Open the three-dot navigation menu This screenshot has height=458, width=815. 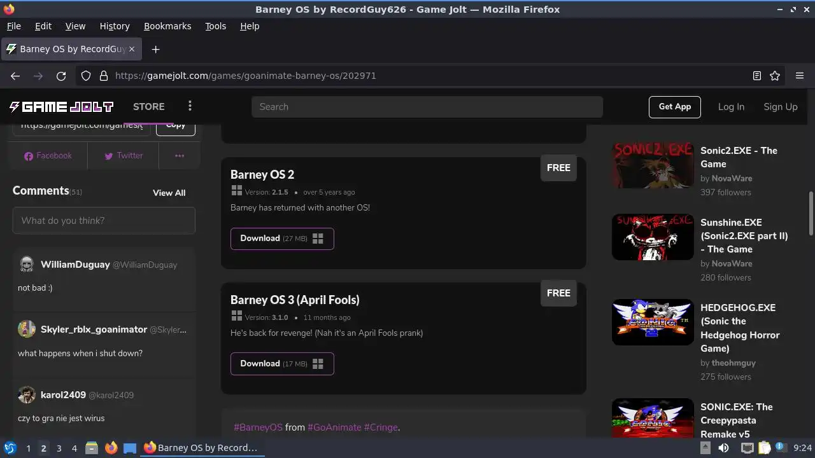[x=190, y=106]
